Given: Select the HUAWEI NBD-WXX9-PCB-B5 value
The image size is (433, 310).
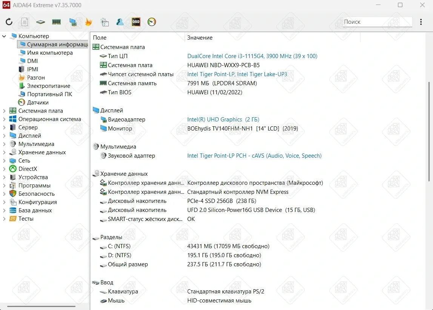Looking at the screenshot, I should coord(223,65).
